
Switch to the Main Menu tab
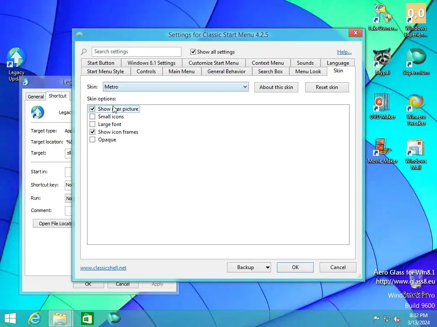pos(181,72)
